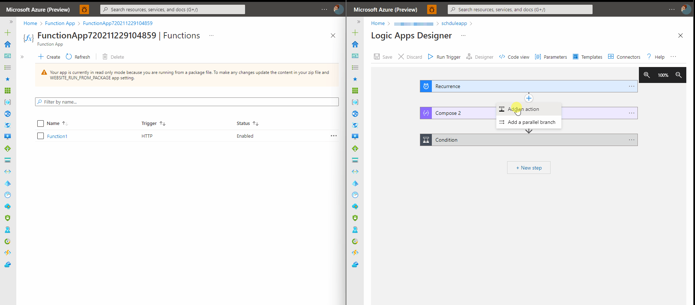Click the search box in the Function App window header
Screen dimensions: 695x305
[x=173, y=9]
